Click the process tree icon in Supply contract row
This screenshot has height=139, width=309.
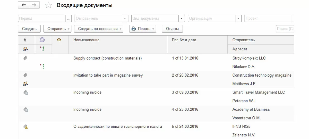click(x=42, y=67)
